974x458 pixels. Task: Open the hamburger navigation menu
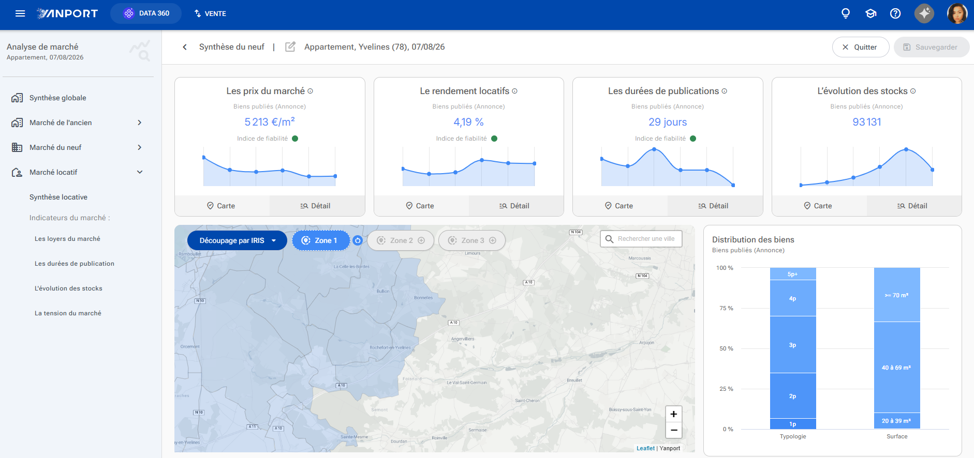tap(20, 13)
